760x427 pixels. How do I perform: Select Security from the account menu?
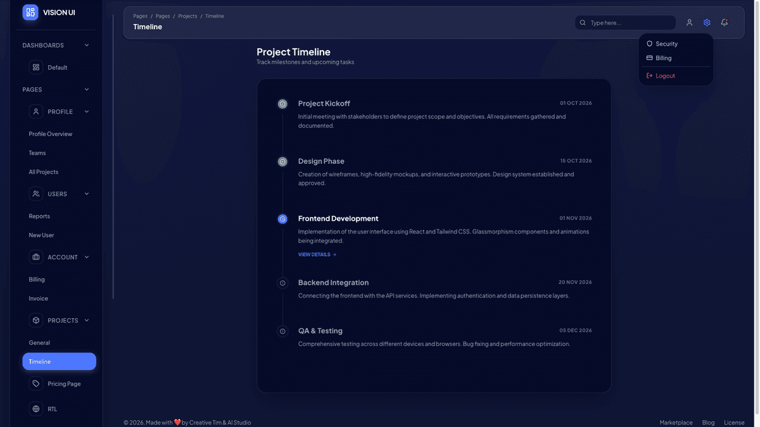coord(666,44)
